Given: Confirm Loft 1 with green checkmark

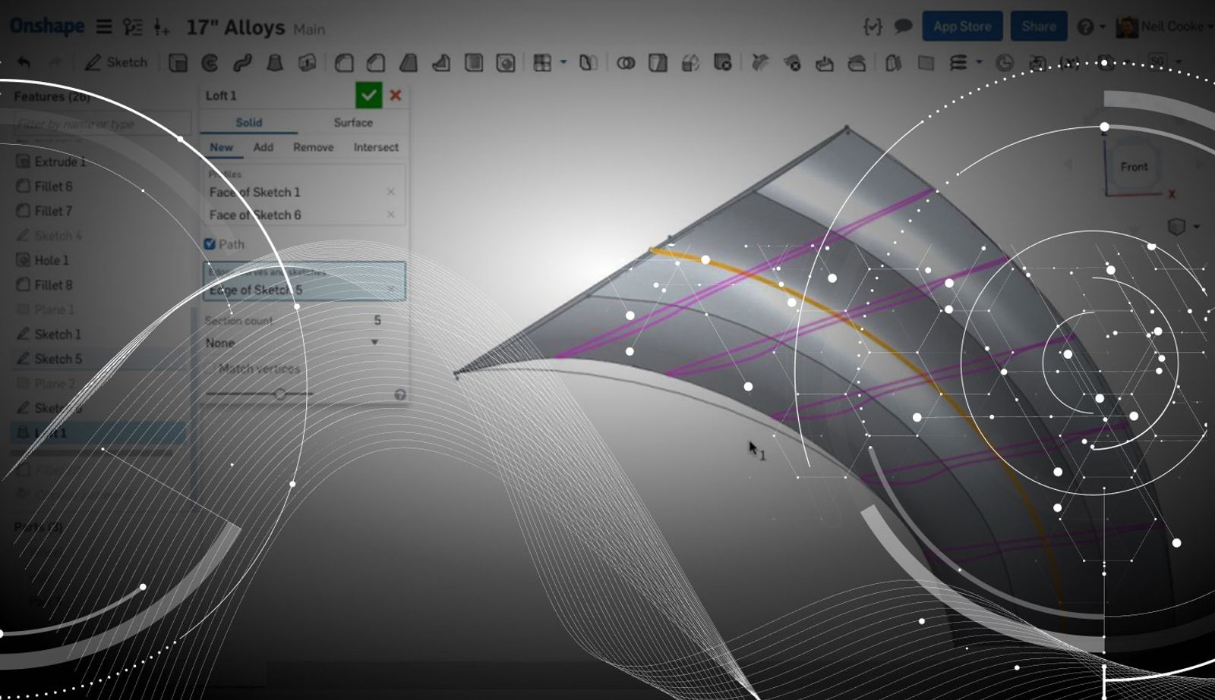Looking at the screenshot, I should pos(368,96).
